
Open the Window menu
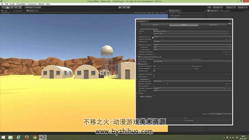tap(41, 4)
